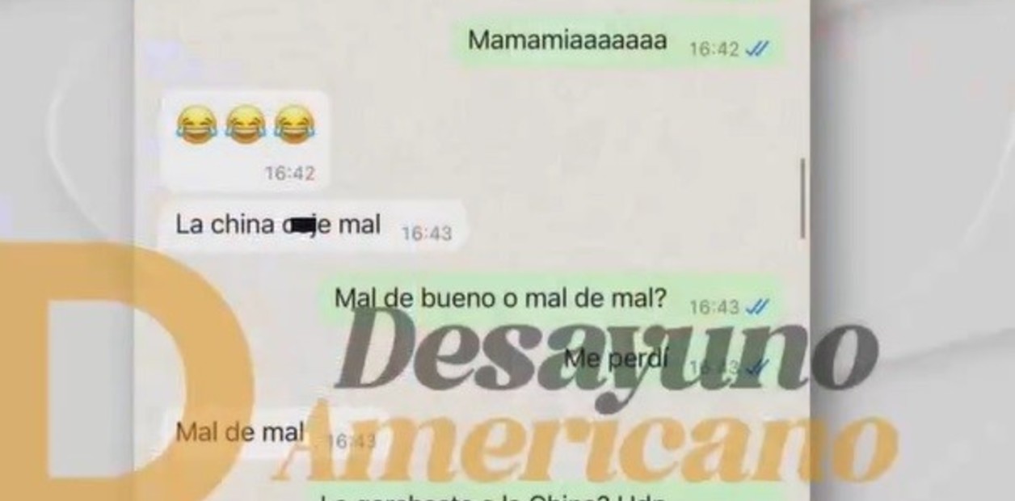Click the blue read ticks beside Mamamiaaaaaaa
1015x501 pixels.
click(x=757, y=49)
